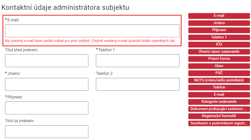251x140 pixels.
Task: Focus the Titul před jménem input box
Action: [47, 61]
